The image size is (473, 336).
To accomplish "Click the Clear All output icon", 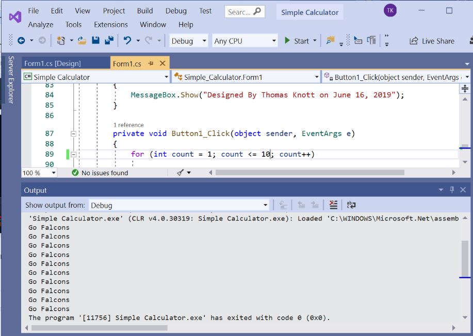I will [x=333, y=205].
